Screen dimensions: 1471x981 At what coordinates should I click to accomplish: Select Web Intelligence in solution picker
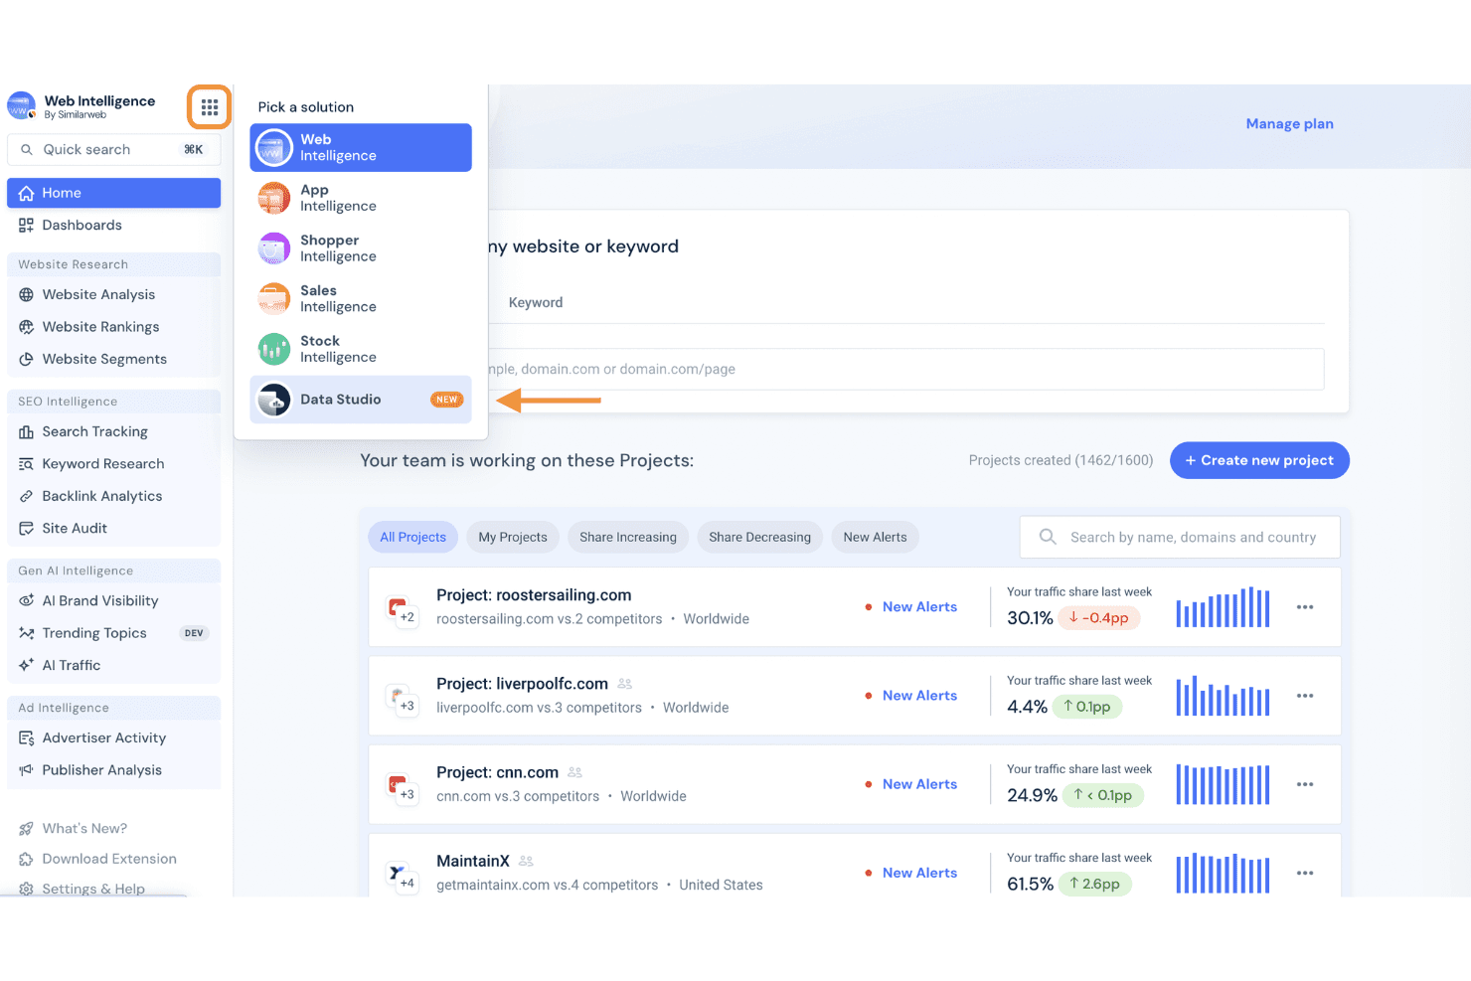tap(361, 148)
